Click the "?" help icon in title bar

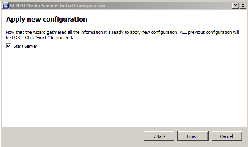236,6
